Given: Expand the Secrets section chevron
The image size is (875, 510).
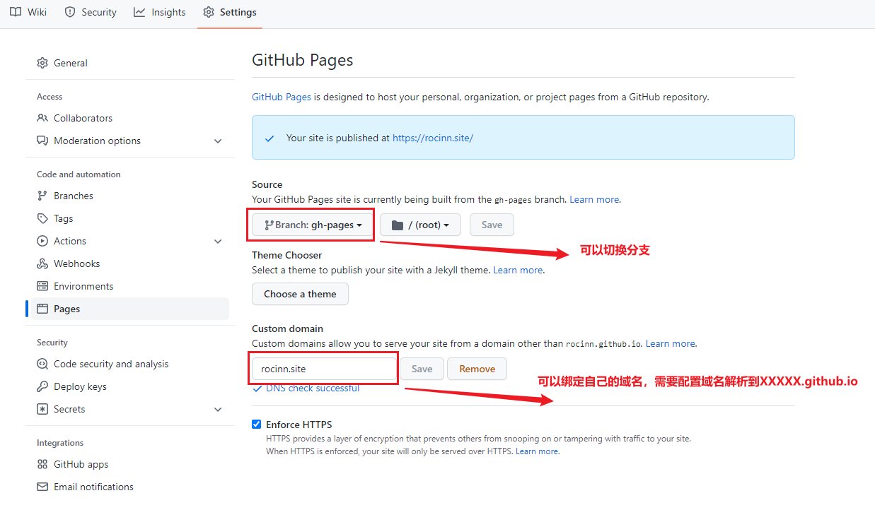Looking at the screenshot, I should coord(218,409).
